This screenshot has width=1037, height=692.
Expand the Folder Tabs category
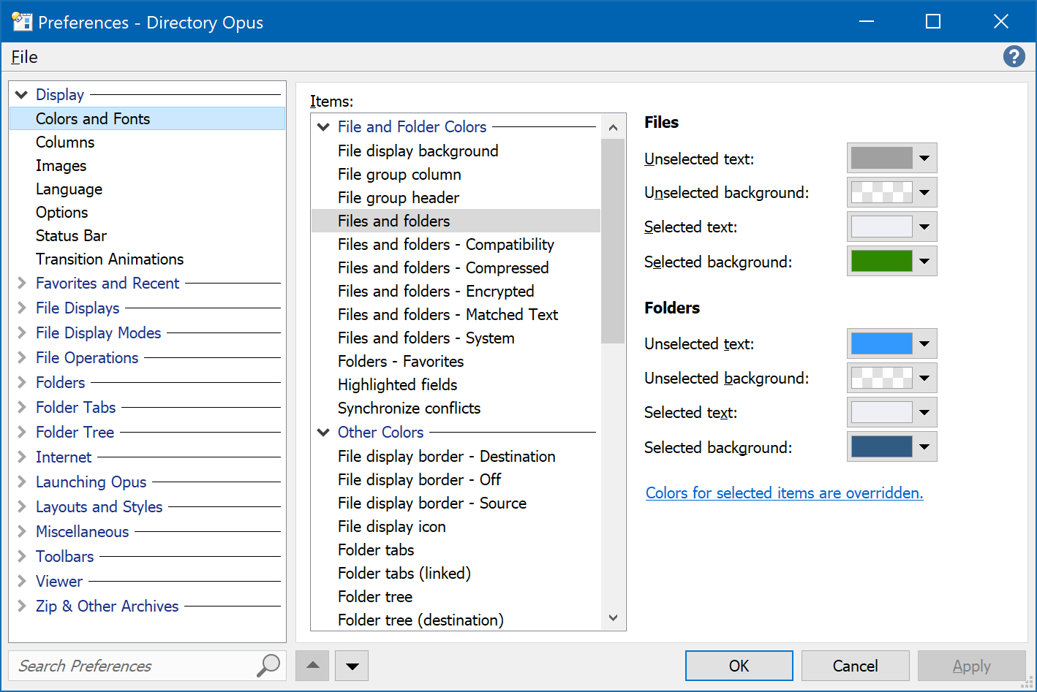pyautogui.click(x=21, y=408)
